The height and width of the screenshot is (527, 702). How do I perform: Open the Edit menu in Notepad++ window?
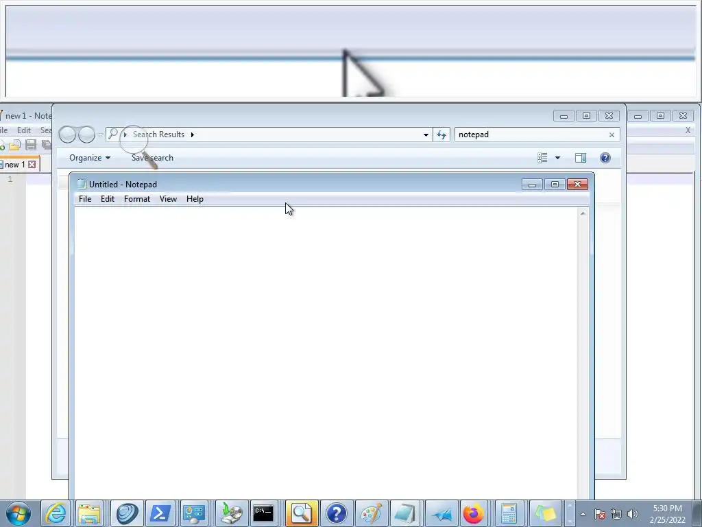click(x=24, y=130)
